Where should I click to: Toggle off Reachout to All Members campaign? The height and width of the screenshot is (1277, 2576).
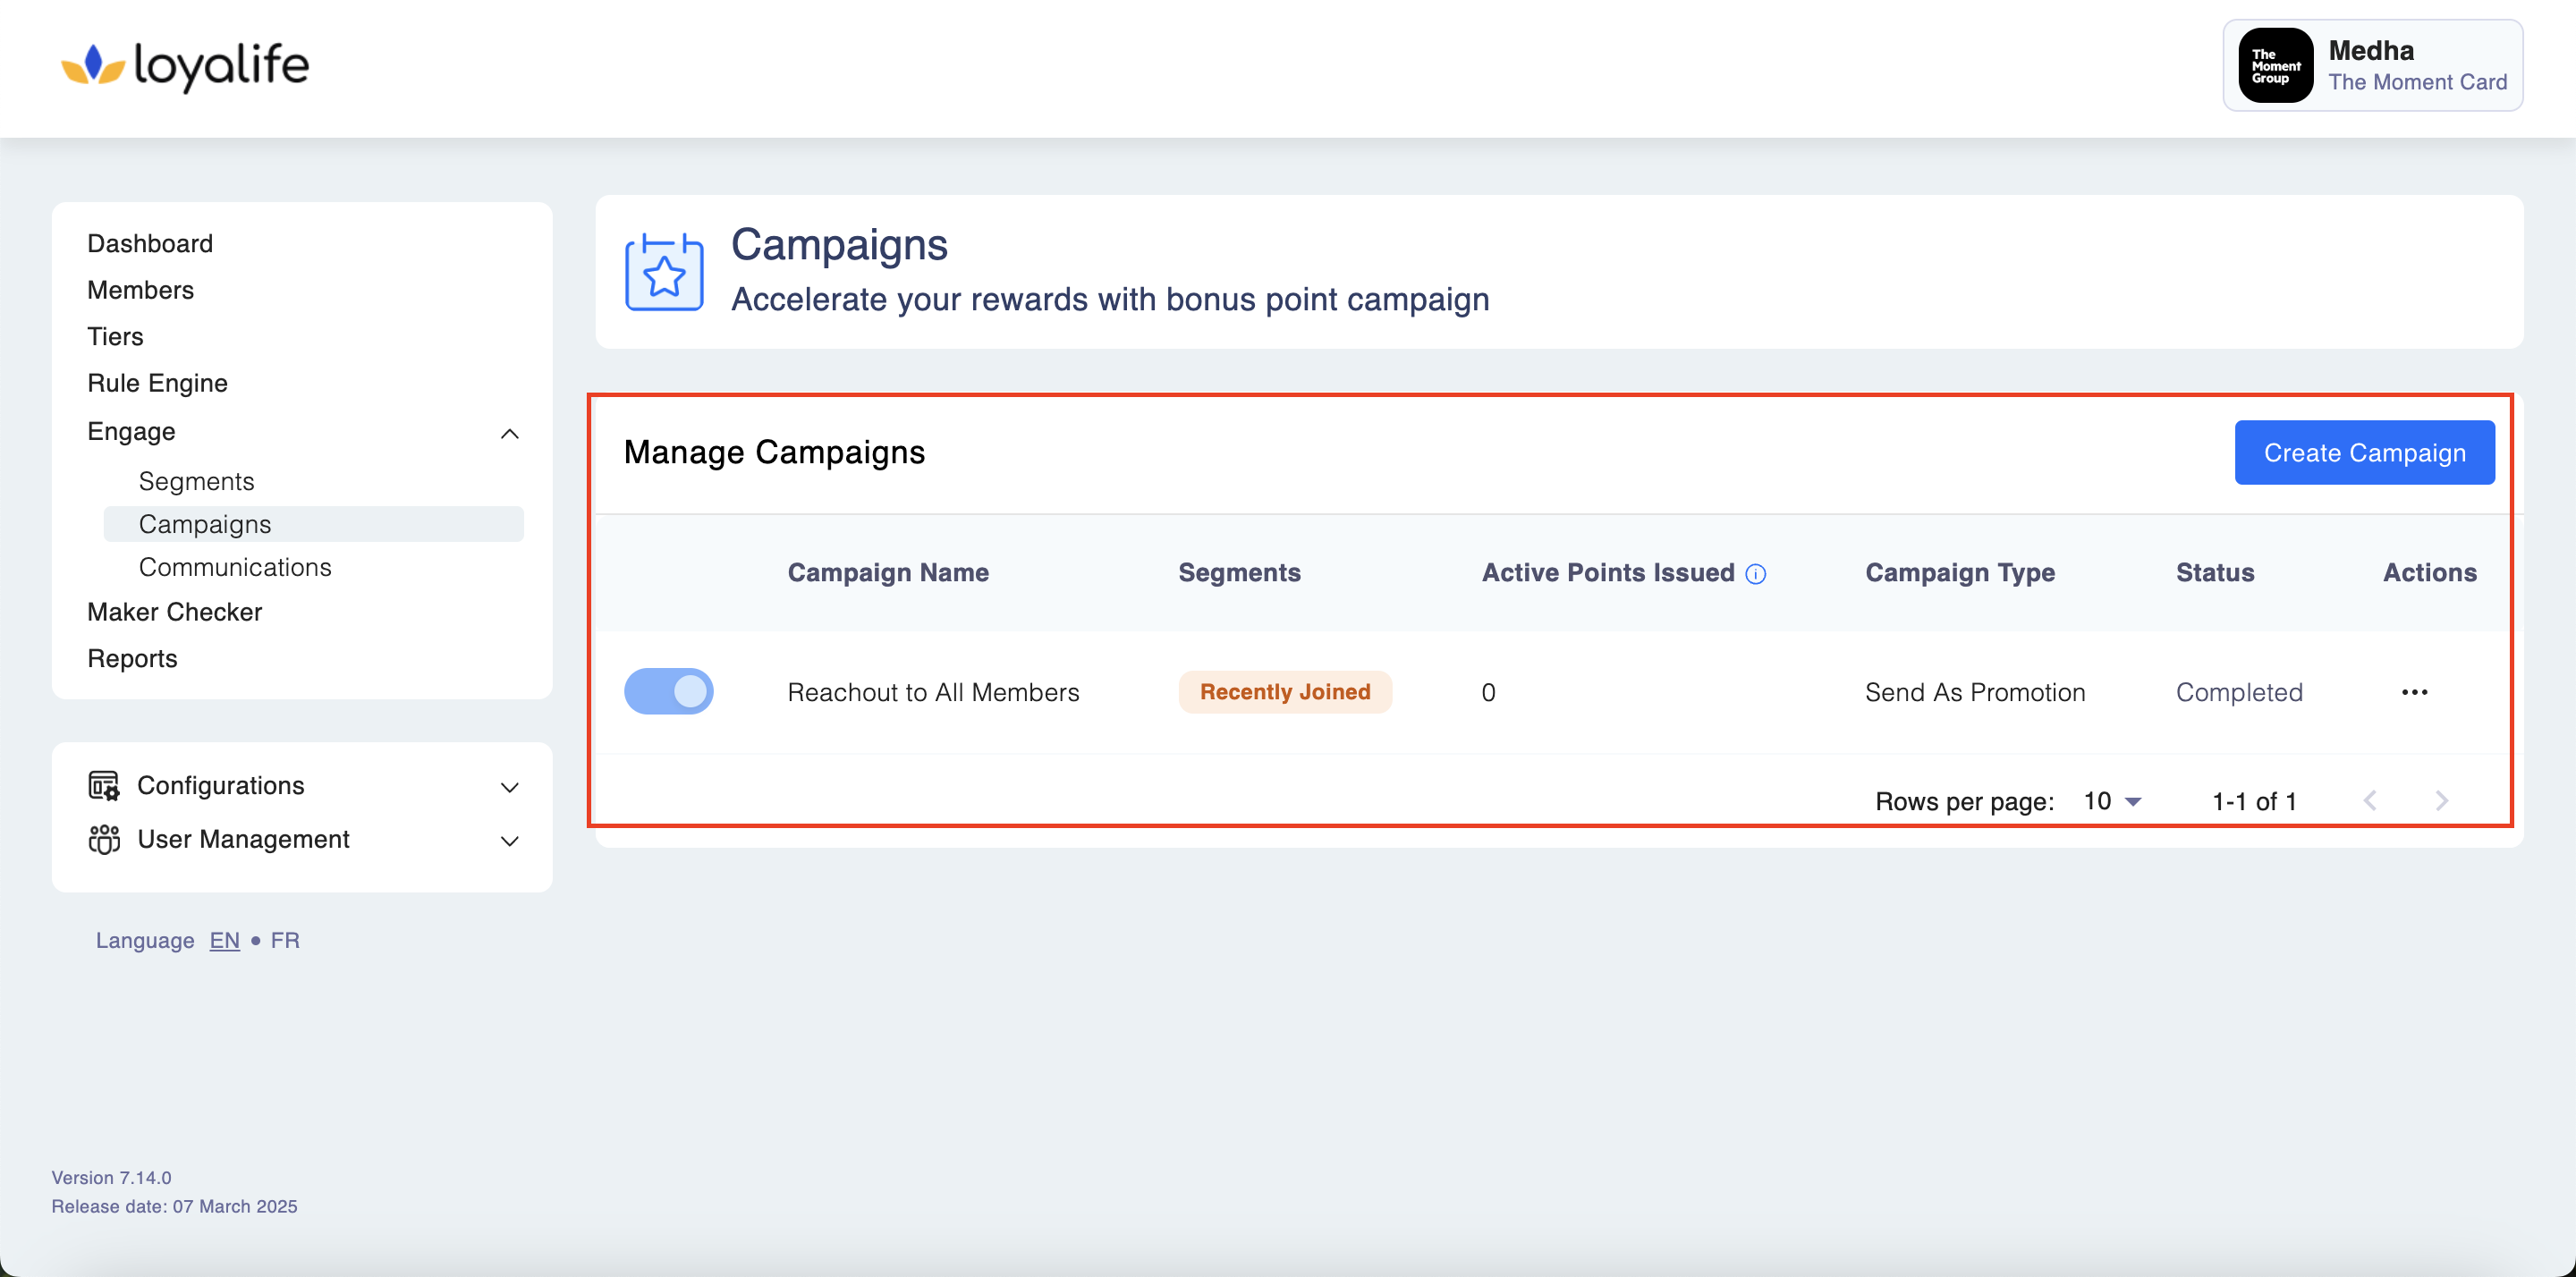click(x=668, y=692)
